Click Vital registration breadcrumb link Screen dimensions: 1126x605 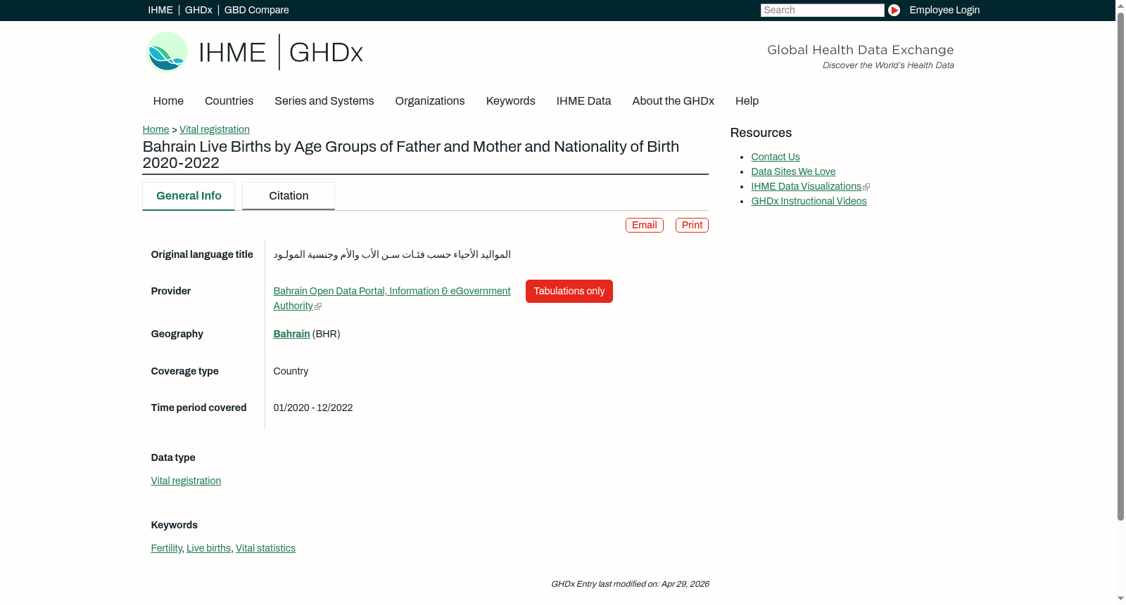tap(215, 129)
